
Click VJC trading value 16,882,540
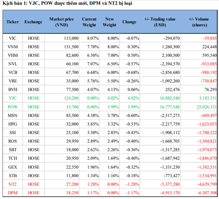click(x=170, y=98)
